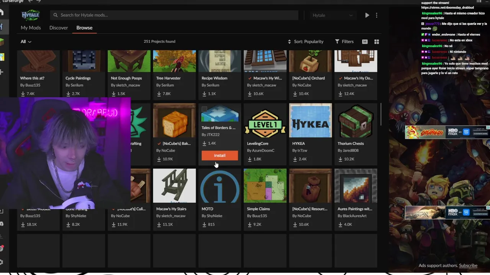Open settings via the sidebar gear icon

(x=2, y=262)
